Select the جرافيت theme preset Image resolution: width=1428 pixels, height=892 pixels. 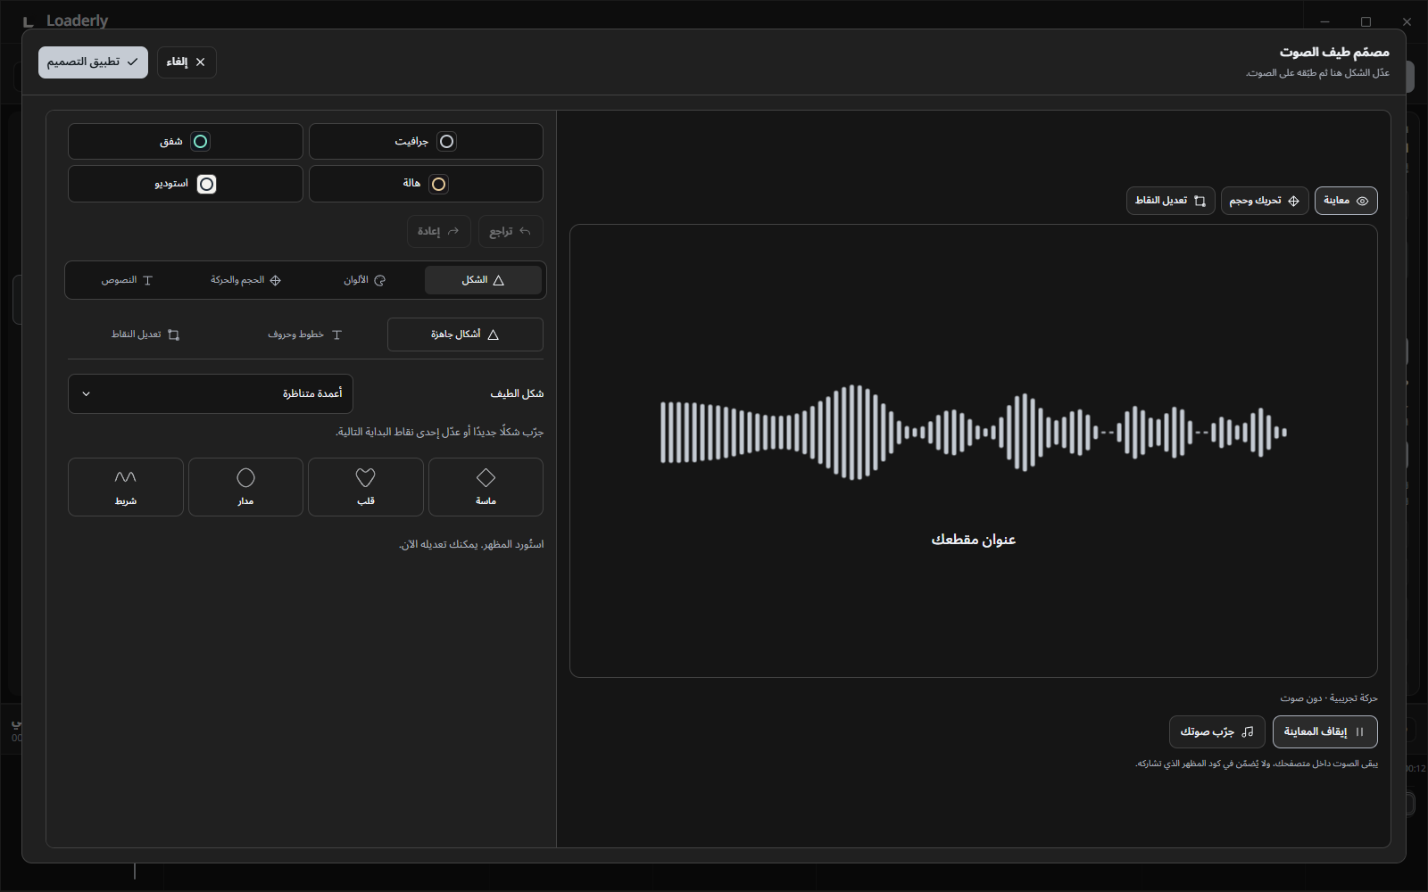(426, 142)
